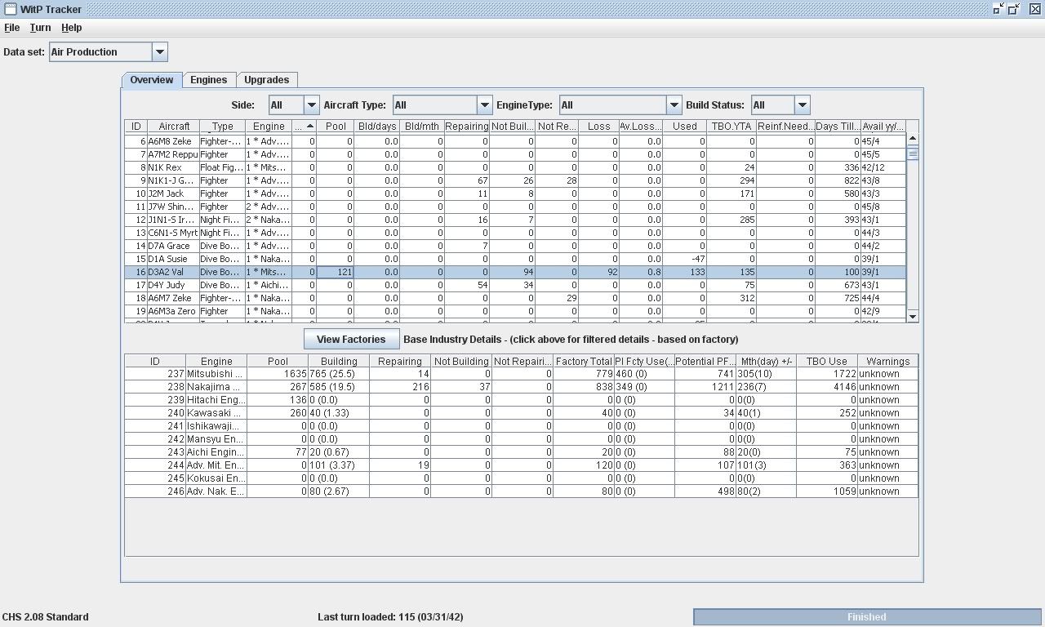Click scroll up arrow of aircraft table

click(x=913, y=139)
